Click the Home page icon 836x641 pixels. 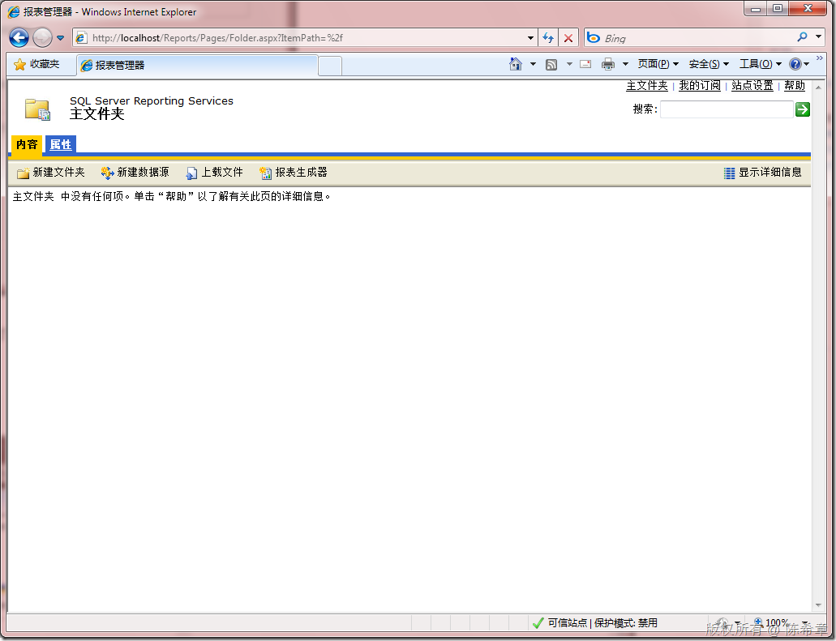(515, 65)
